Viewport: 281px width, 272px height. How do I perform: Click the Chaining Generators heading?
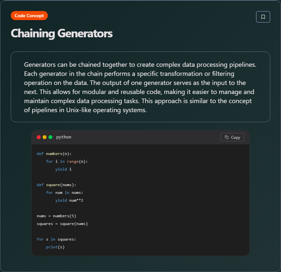[62, 33]
